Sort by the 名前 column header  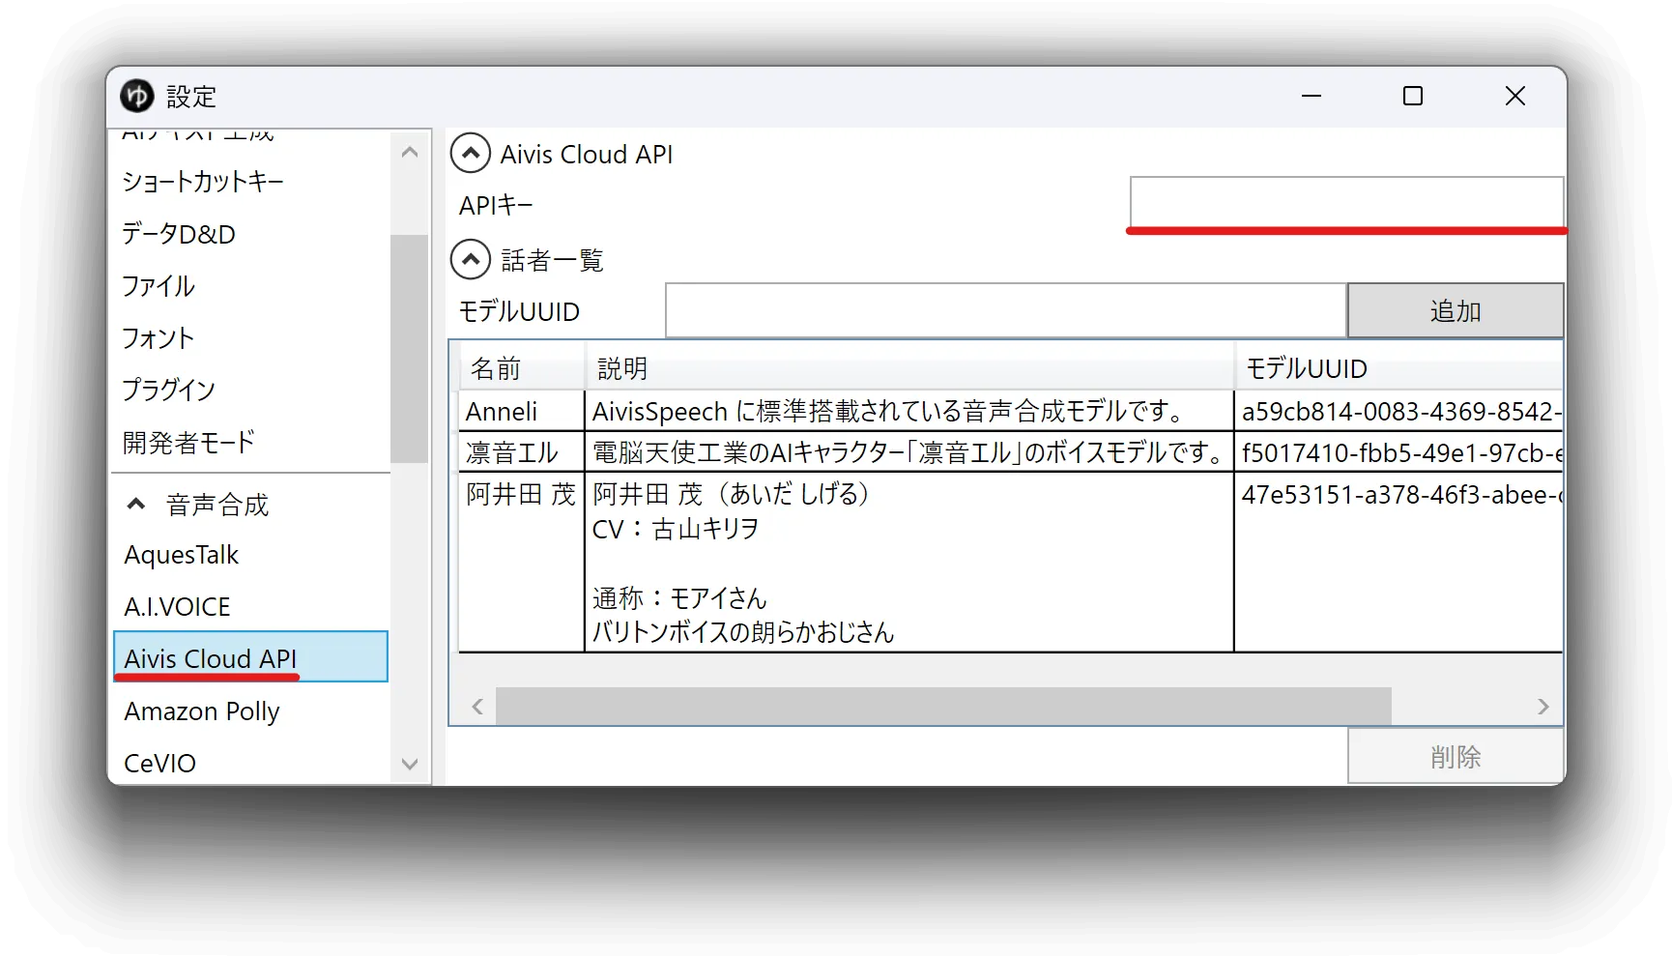(x=522, y=368)
